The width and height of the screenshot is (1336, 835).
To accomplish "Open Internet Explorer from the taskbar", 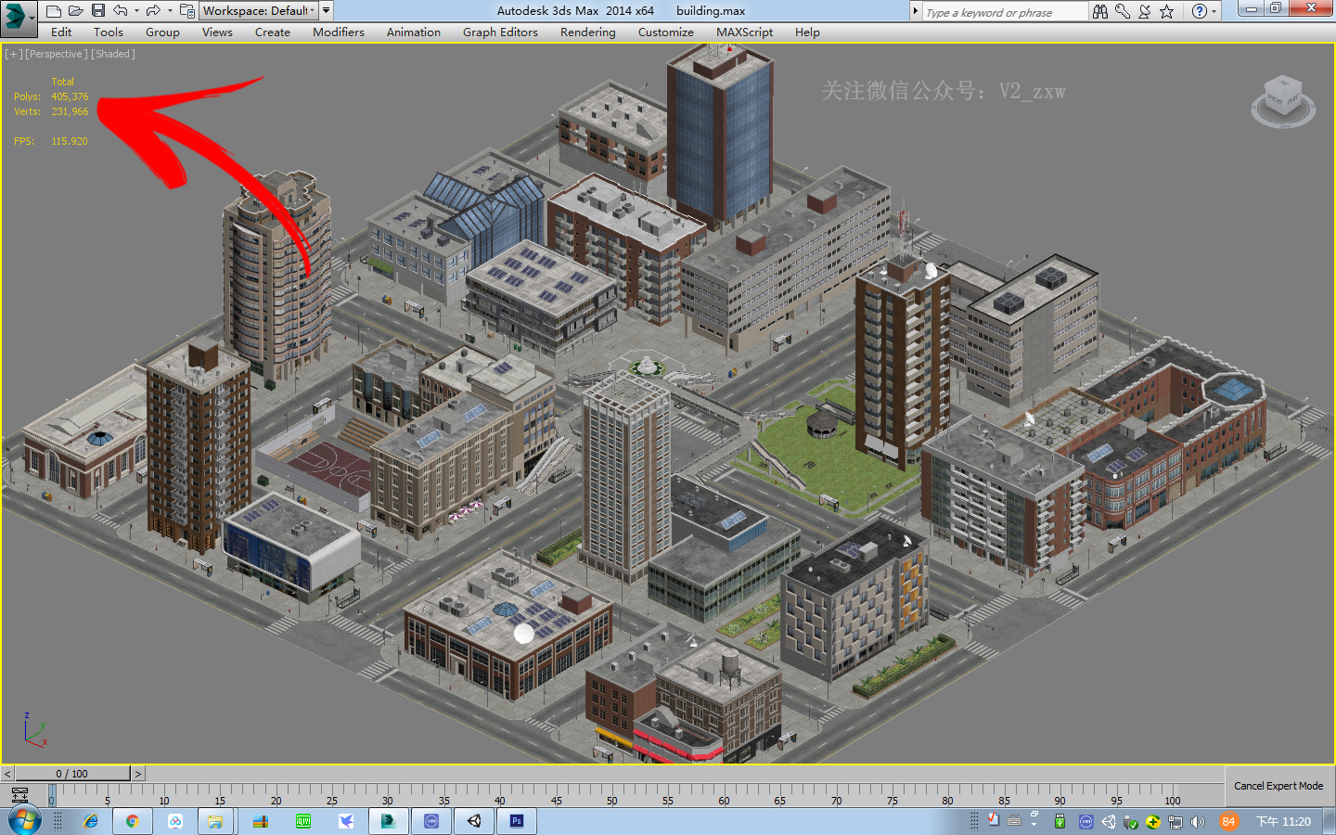I will (x=91, y=821).
